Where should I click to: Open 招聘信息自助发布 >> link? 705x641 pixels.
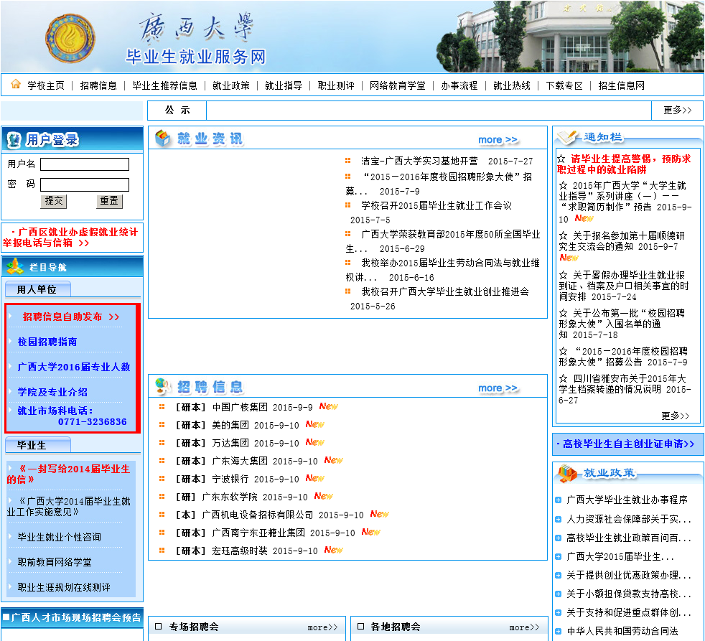pos(71,317)
